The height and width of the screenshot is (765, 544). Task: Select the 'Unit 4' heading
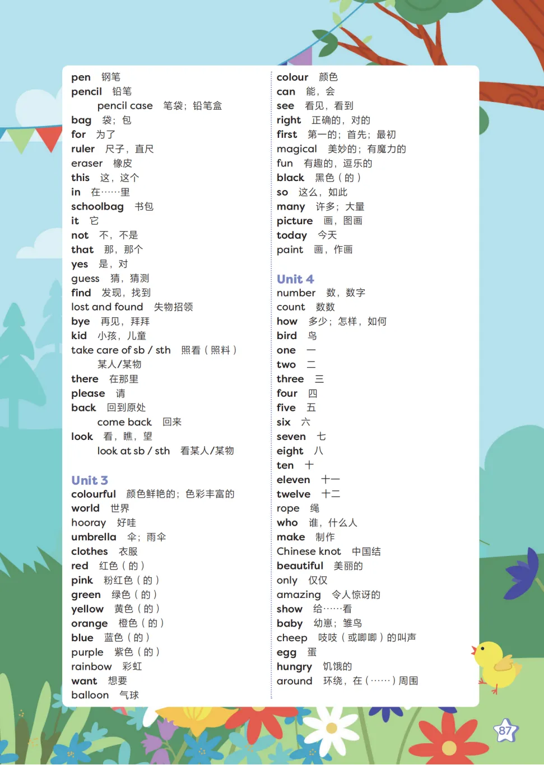click(x=295, y=279)
